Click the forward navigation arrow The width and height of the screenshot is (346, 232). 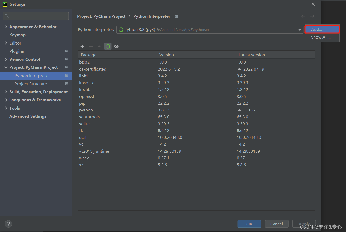[312, 16]
